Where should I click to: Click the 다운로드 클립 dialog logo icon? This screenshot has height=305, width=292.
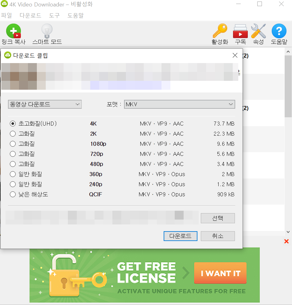pyautogui.click(x=8, y=55)
